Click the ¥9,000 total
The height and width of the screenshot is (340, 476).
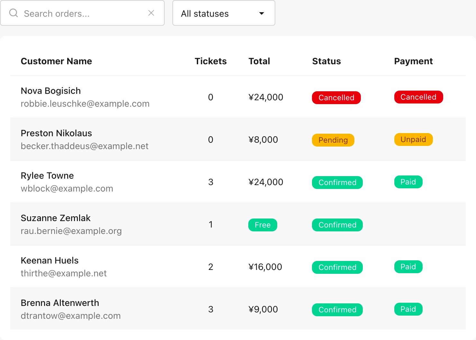click(x=263, y=309)
